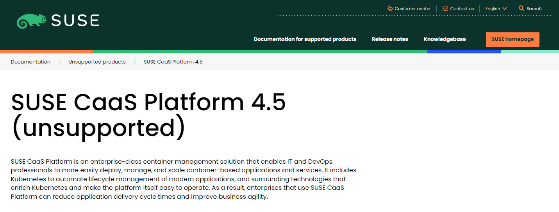This screenshot has height=212, width=559.
Task: Click the Search text label
Action: (534, 9)
